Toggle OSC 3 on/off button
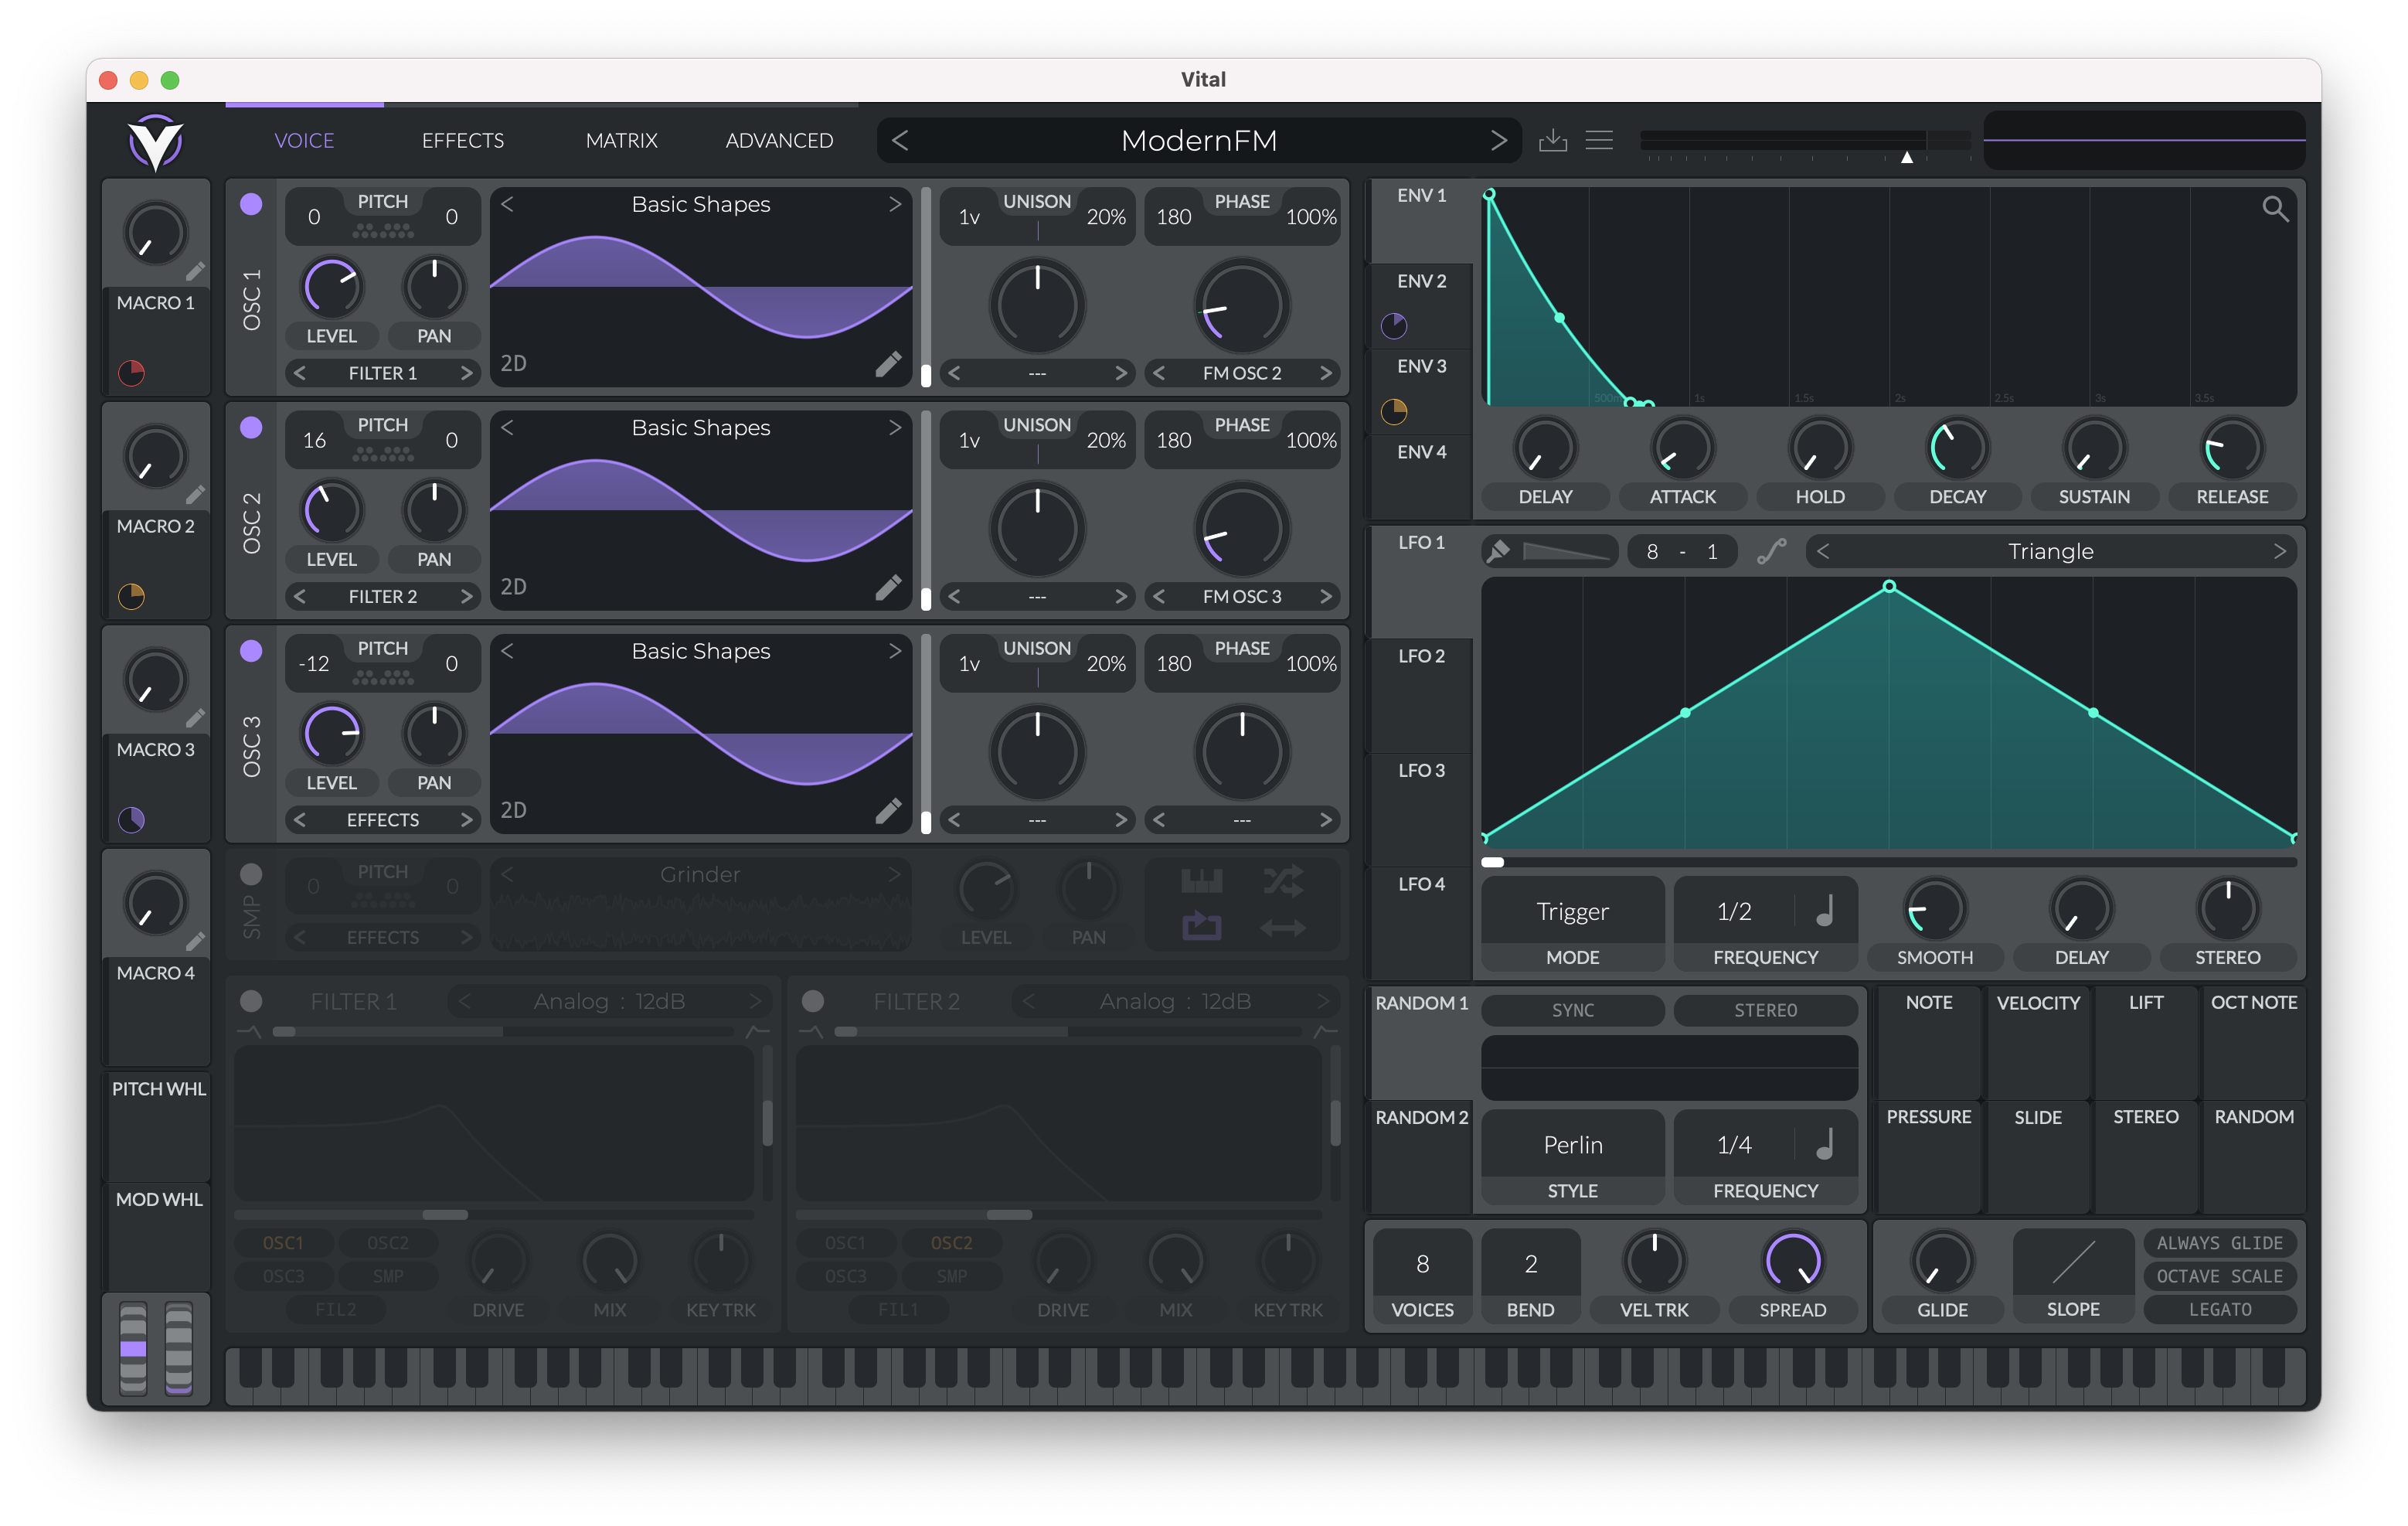The width and height of the screenshot is (2408, 1526). pyautogui.click(x=251, y=650)
